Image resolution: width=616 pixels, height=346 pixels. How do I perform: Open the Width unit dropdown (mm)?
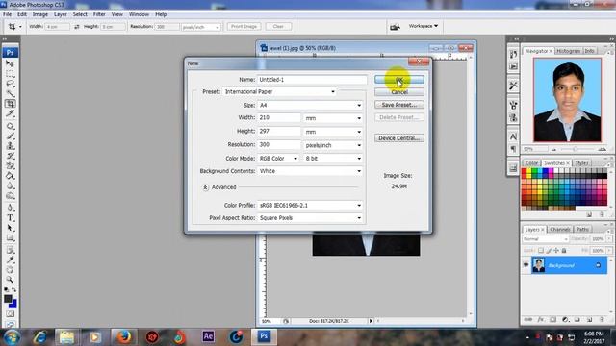click(x=333, y=118)
